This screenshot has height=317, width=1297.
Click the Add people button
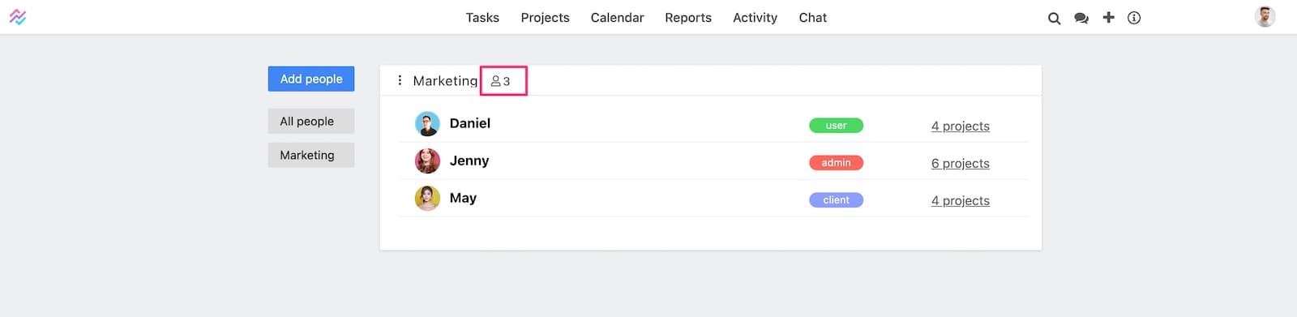tap(311, 79)
